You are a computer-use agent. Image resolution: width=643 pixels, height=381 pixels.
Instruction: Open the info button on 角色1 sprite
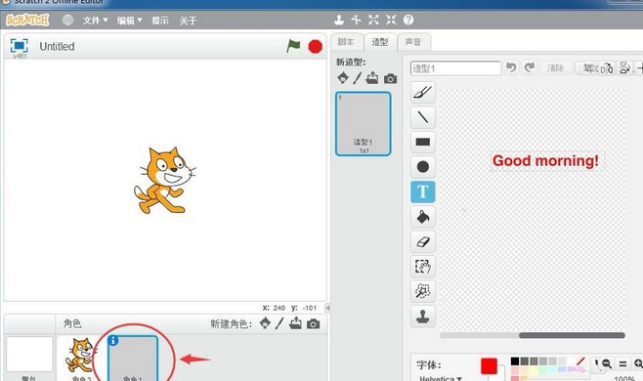click(113, 340)
